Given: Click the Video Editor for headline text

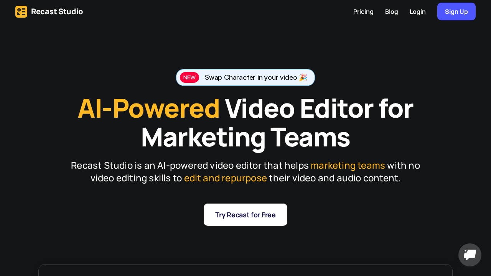Looking at the screenshot, I should pos(319,109).
